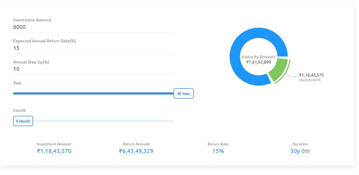Edit the Expected Annual Return Rate field
Screen dimensions: 359x175
93,48
